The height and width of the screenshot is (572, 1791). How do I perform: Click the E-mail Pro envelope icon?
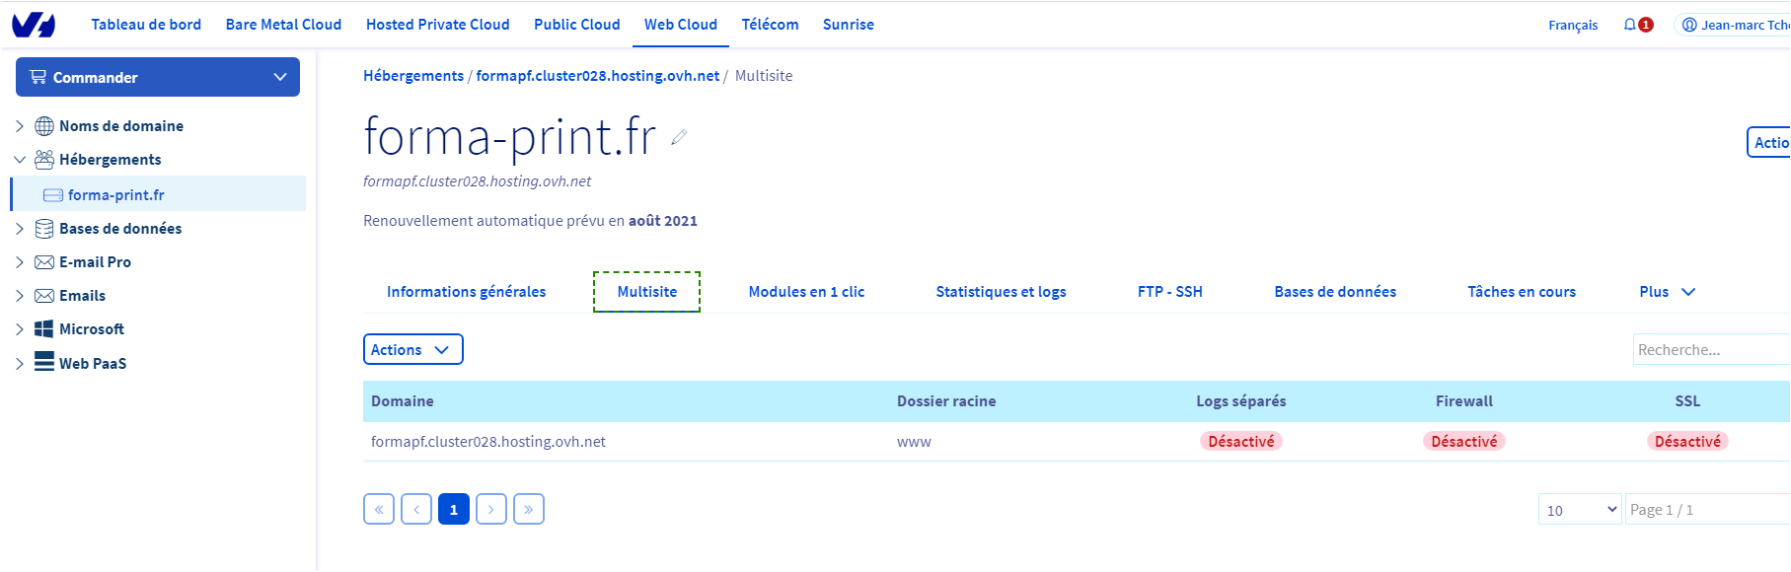pos(44,262)
